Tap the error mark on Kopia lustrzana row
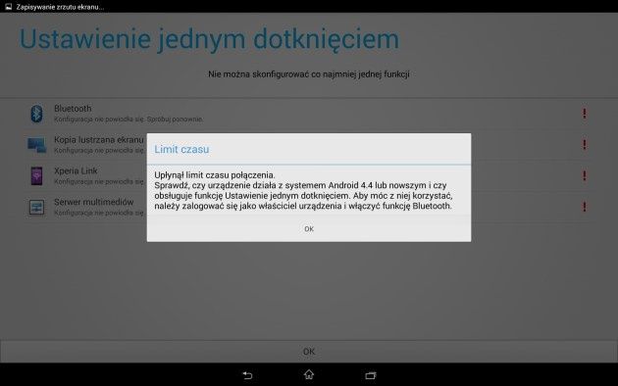Viewport: 618px width, 386px height. [x=584, y=144]
